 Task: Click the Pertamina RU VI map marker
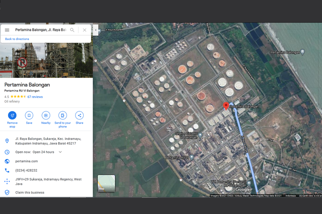click(191, 157)
